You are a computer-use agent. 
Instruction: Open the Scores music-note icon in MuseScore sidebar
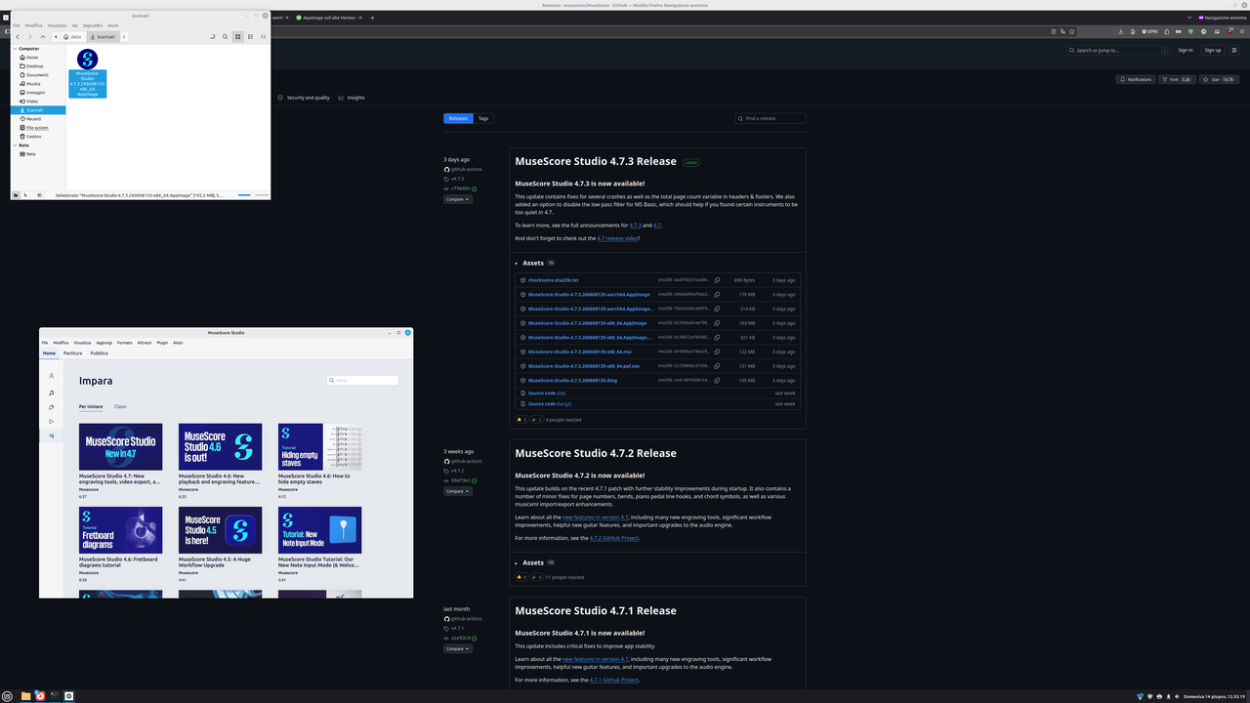click(x=52, y=392)
